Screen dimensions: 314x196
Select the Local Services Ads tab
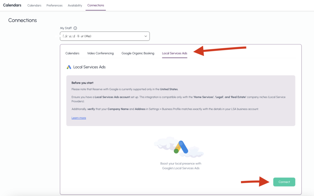(174, 53)
